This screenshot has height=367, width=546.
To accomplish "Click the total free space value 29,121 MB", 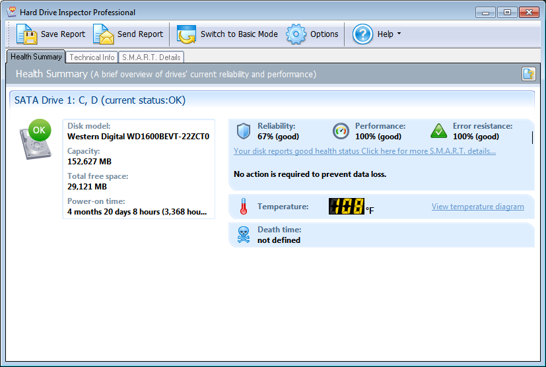I will [87, 187].
